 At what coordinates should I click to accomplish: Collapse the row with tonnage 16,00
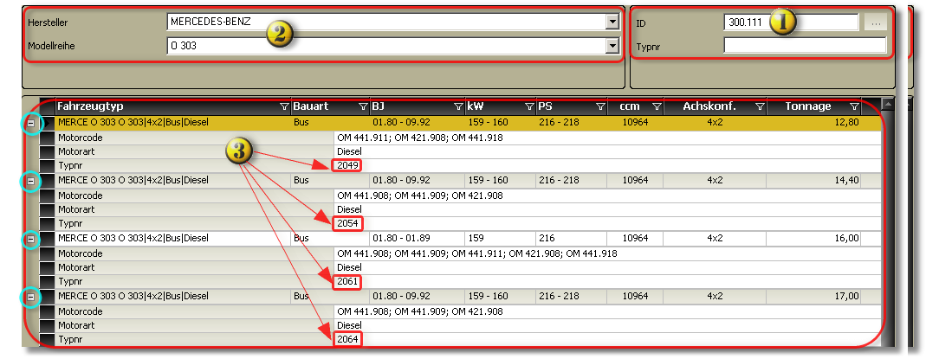tap(30, 240)
